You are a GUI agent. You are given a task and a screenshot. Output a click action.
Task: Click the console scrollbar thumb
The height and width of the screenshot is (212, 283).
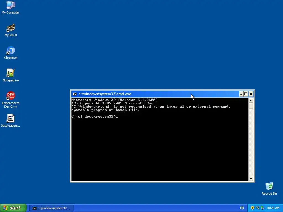click(251, 106)
